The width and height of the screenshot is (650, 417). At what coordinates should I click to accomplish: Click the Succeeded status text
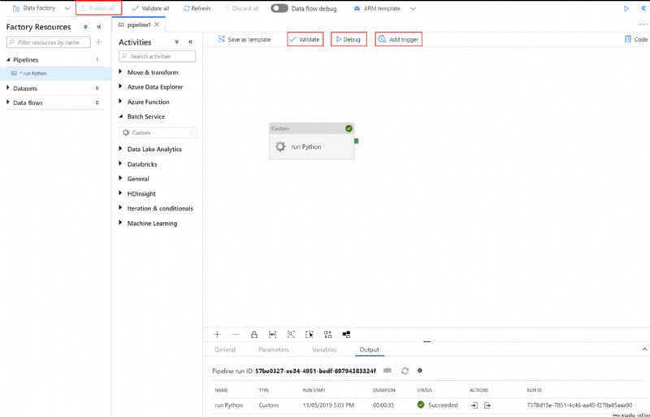(x=443, y=405)
